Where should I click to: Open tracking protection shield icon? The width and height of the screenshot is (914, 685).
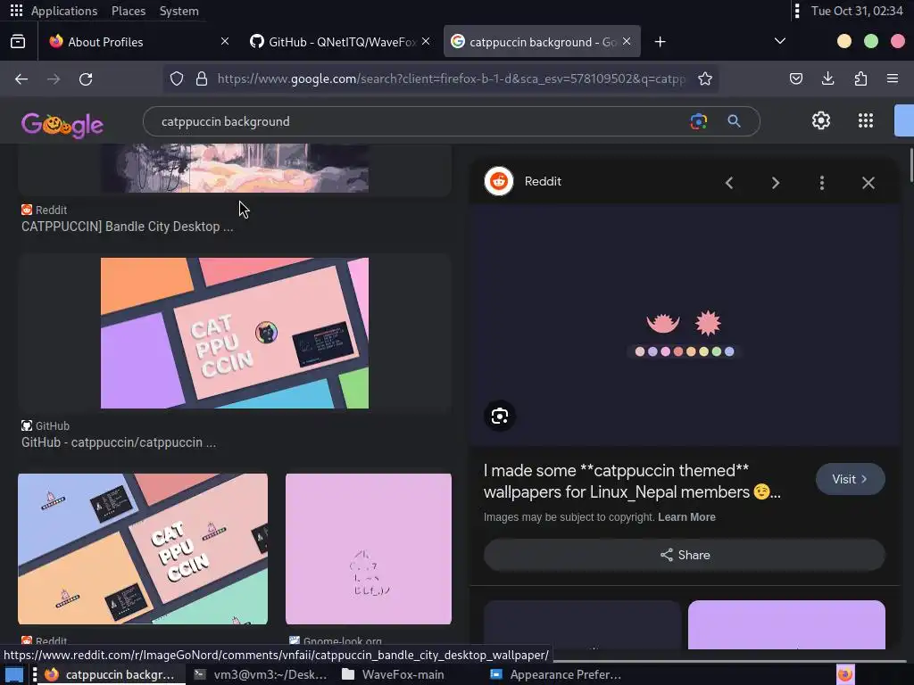(177, 78)
